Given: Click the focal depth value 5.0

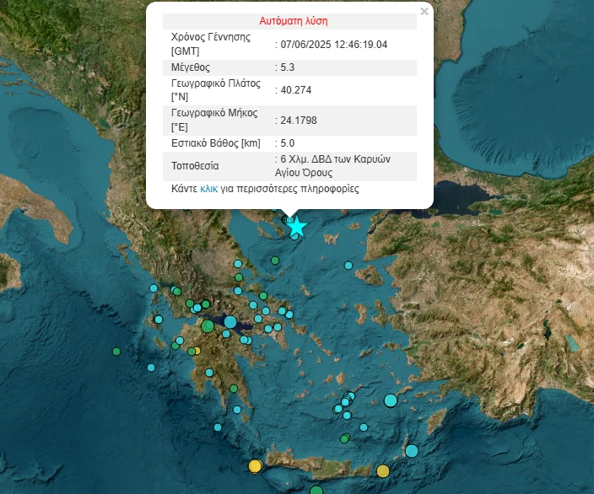Looking at the screenshot, I should [x=287, y=143].
